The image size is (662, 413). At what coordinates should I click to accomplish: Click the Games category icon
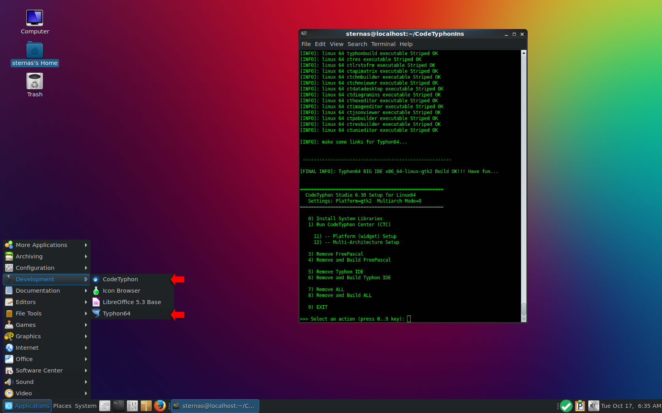click(x=9, y=325)
